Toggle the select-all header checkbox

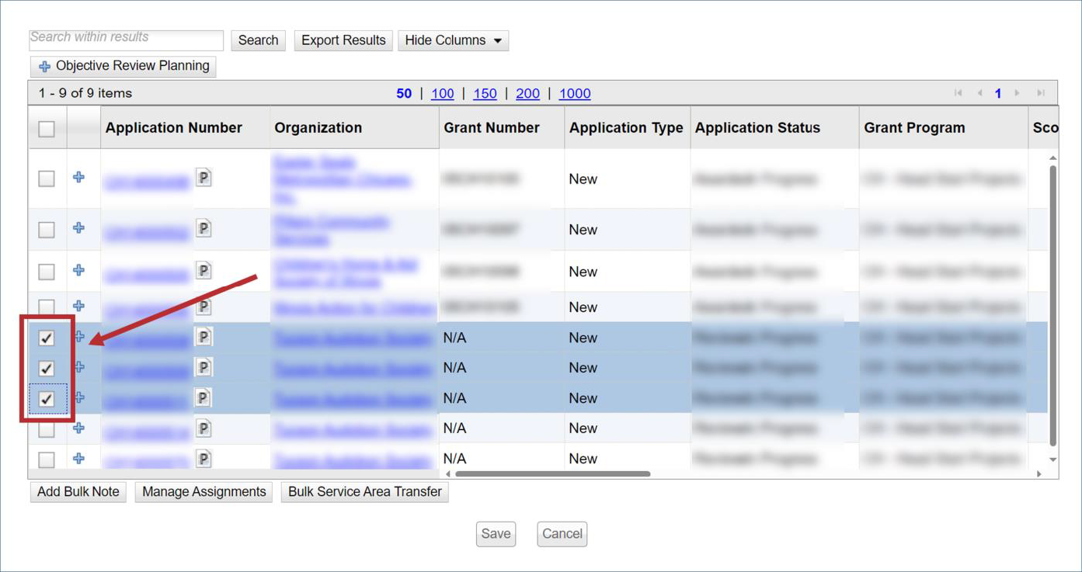47,129
